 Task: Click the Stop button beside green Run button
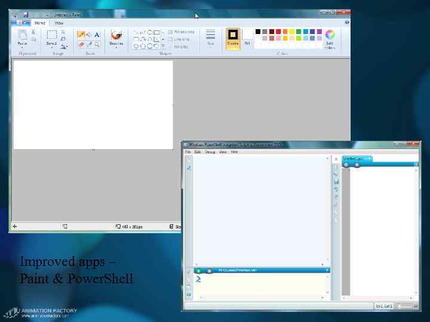tap(209, 271)
